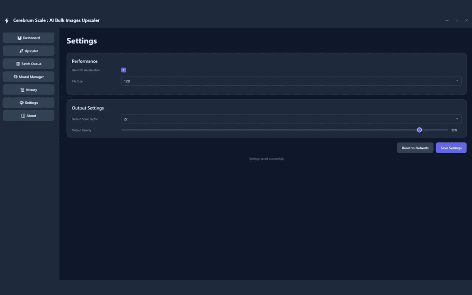Click the Tile Size label
This screenshot has height=295, width=472.
coord(77,81)
